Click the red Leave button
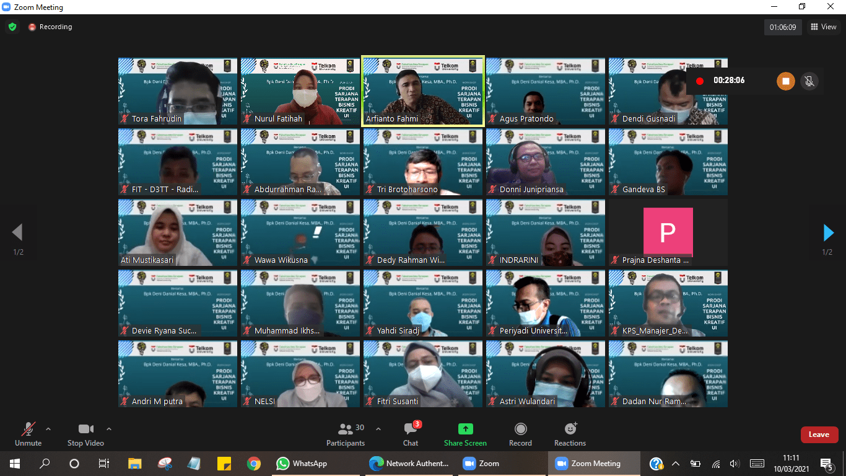This screenshot has width=846, height=476. coord(819,434)
